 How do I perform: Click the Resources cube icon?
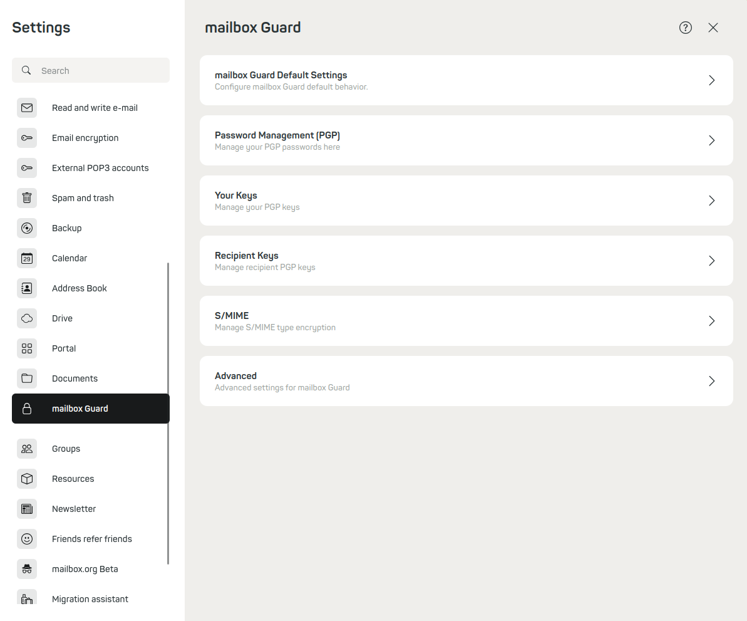27,479
